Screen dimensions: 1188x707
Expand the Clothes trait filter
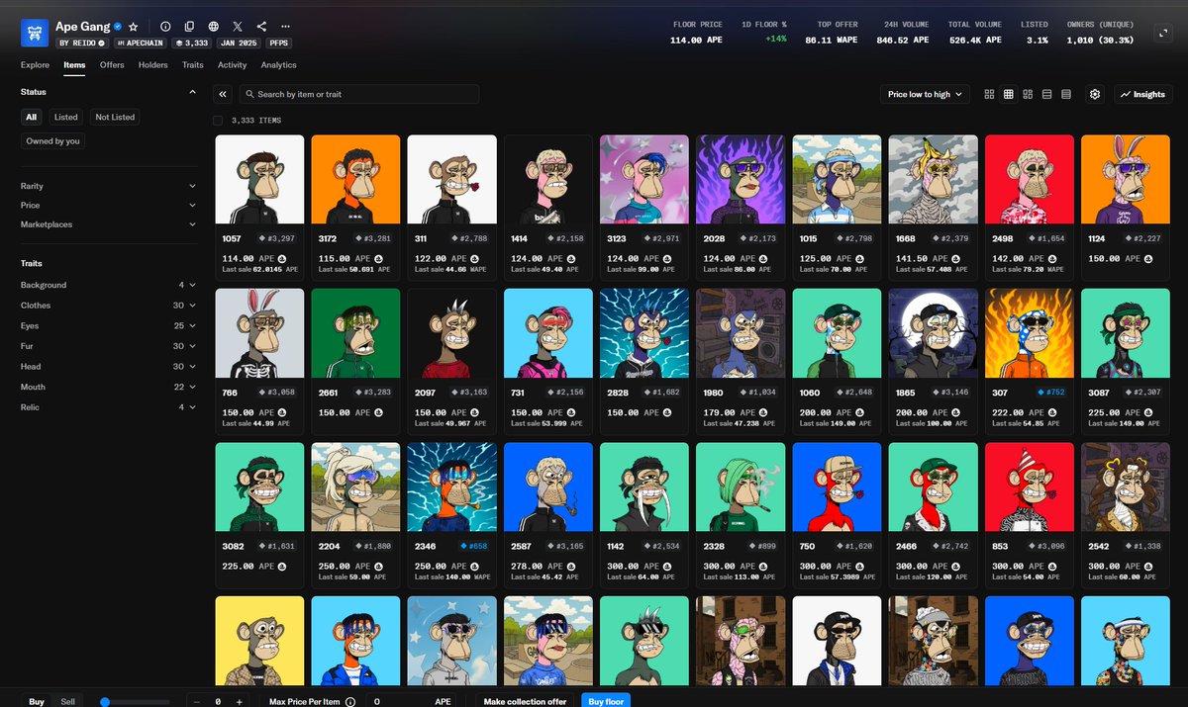coord(109,306)
